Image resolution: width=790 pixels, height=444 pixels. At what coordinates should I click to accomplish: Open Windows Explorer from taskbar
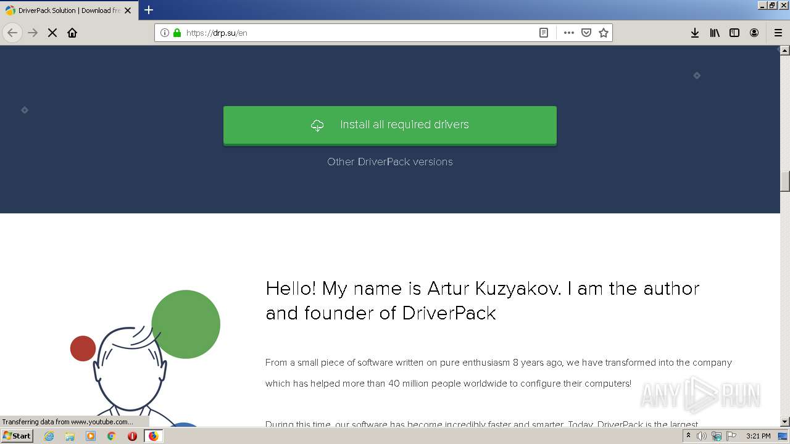click(x=70, y=436)
